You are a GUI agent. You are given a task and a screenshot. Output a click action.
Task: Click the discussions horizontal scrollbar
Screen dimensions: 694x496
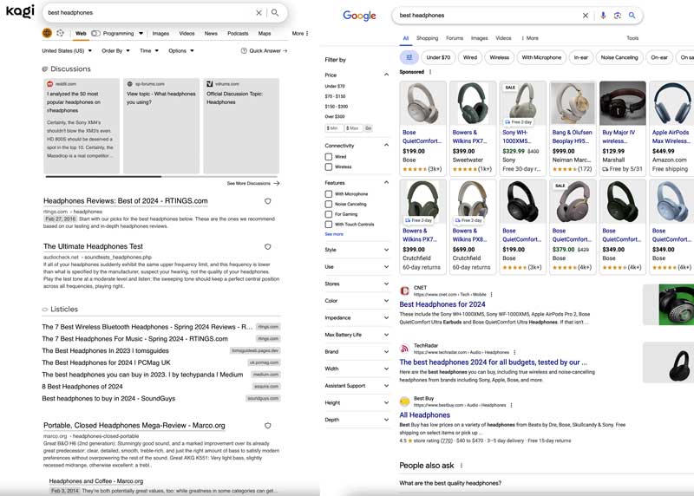pos(103,177)
